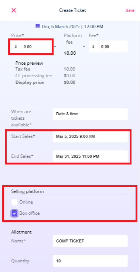The height and width of the screenshot is (272, 140).
Task: Uncheck the Box office checkbox
Action: point(14,213)
